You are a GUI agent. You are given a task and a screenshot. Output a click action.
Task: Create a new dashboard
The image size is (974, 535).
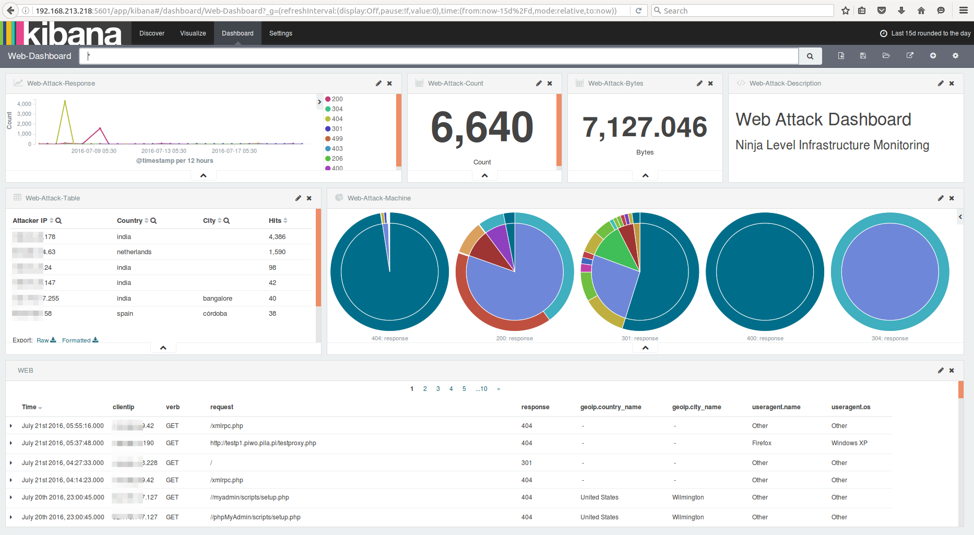pyautogui.click(x=841, y=55)
